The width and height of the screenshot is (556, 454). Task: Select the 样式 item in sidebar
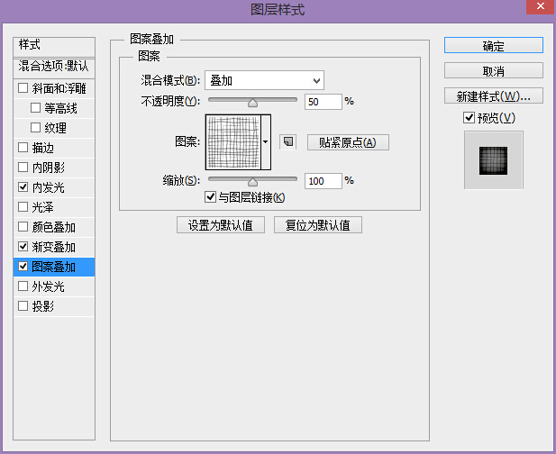(x=54, y=46)
